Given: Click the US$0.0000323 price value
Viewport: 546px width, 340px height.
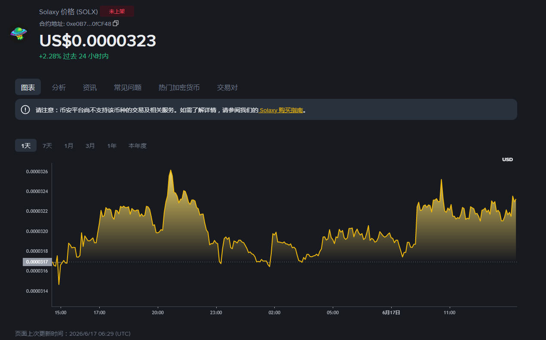Looking at the screenshot, I should (98, 40).
